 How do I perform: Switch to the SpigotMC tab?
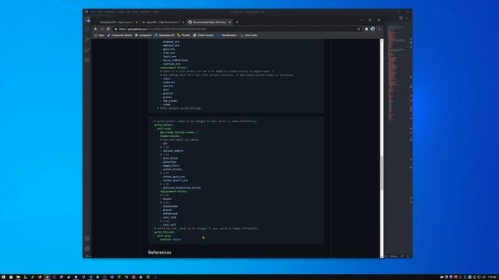click(162, 23)
